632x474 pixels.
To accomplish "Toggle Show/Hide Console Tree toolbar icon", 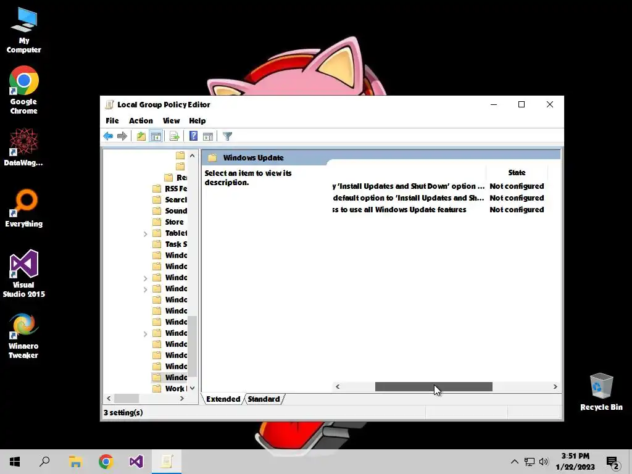I will pyautogui.click(x=156, y=136).
